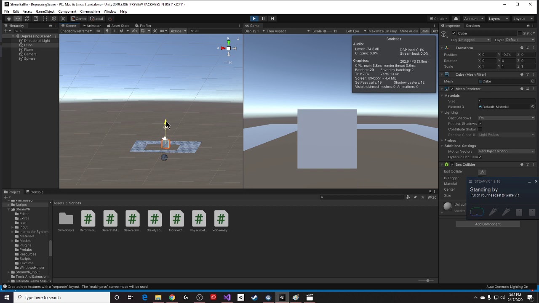This screenshot has width=539, height=303.
Task: Choose the Rotate tool
Action: click(x=27, y=19)
